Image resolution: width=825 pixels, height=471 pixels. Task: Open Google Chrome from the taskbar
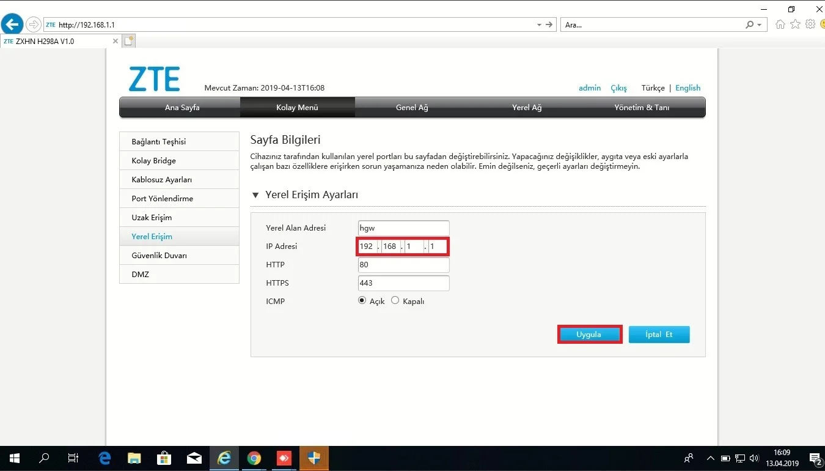(x=254, y=458)
